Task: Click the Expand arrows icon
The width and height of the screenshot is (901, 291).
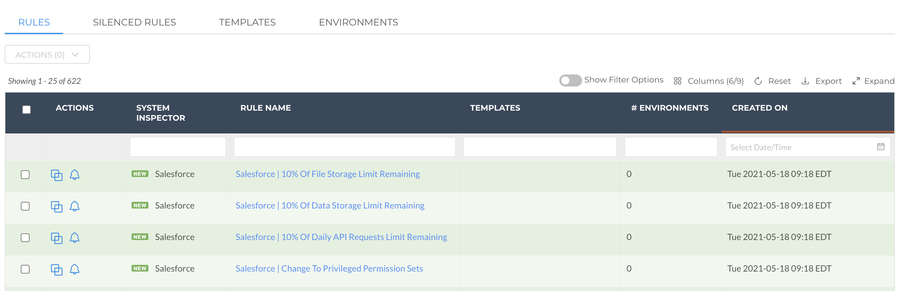Action: tap(856, 81)
